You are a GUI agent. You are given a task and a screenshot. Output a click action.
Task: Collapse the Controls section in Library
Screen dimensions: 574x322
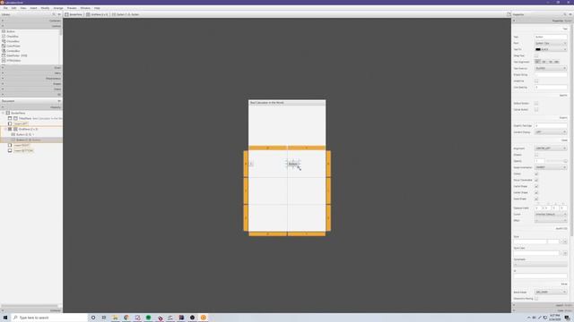pyautogui.click(x=31, y=26)
